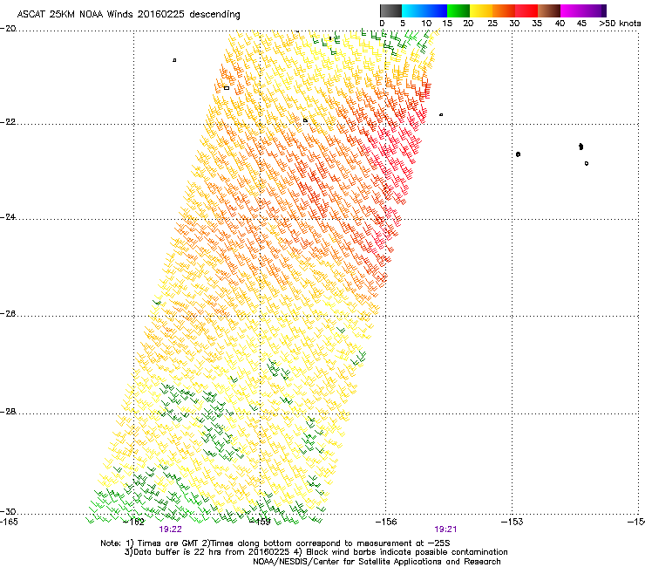This screenshot has width=645, height=567.
Task: Click the latitude label -30
Action: (8, 512)
